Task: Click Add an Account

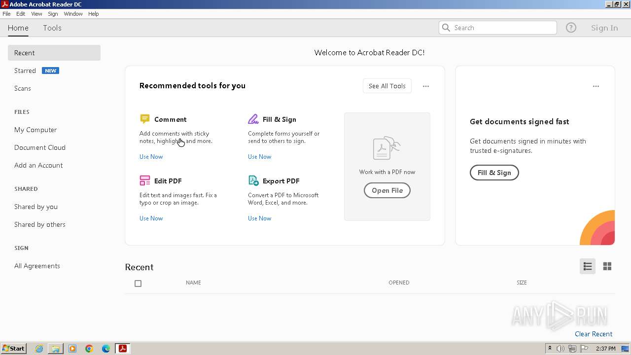Action: click(x=38, y=165)
